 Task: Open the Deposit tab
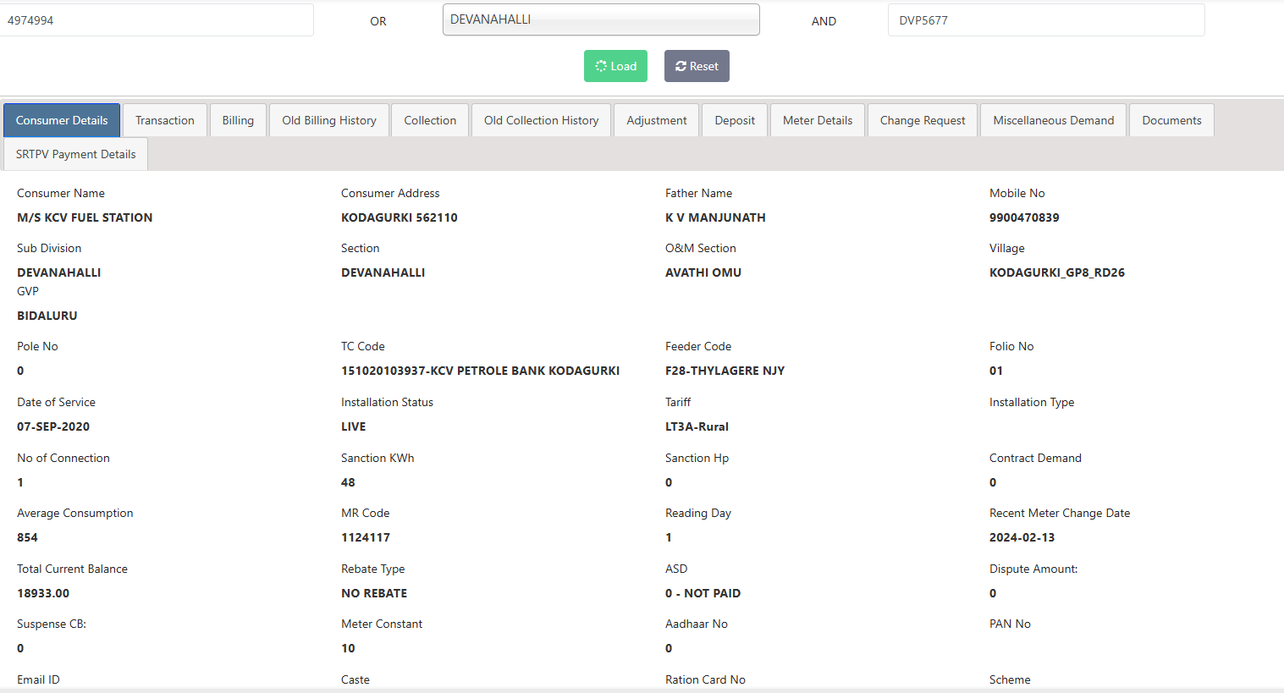[735, 120]
